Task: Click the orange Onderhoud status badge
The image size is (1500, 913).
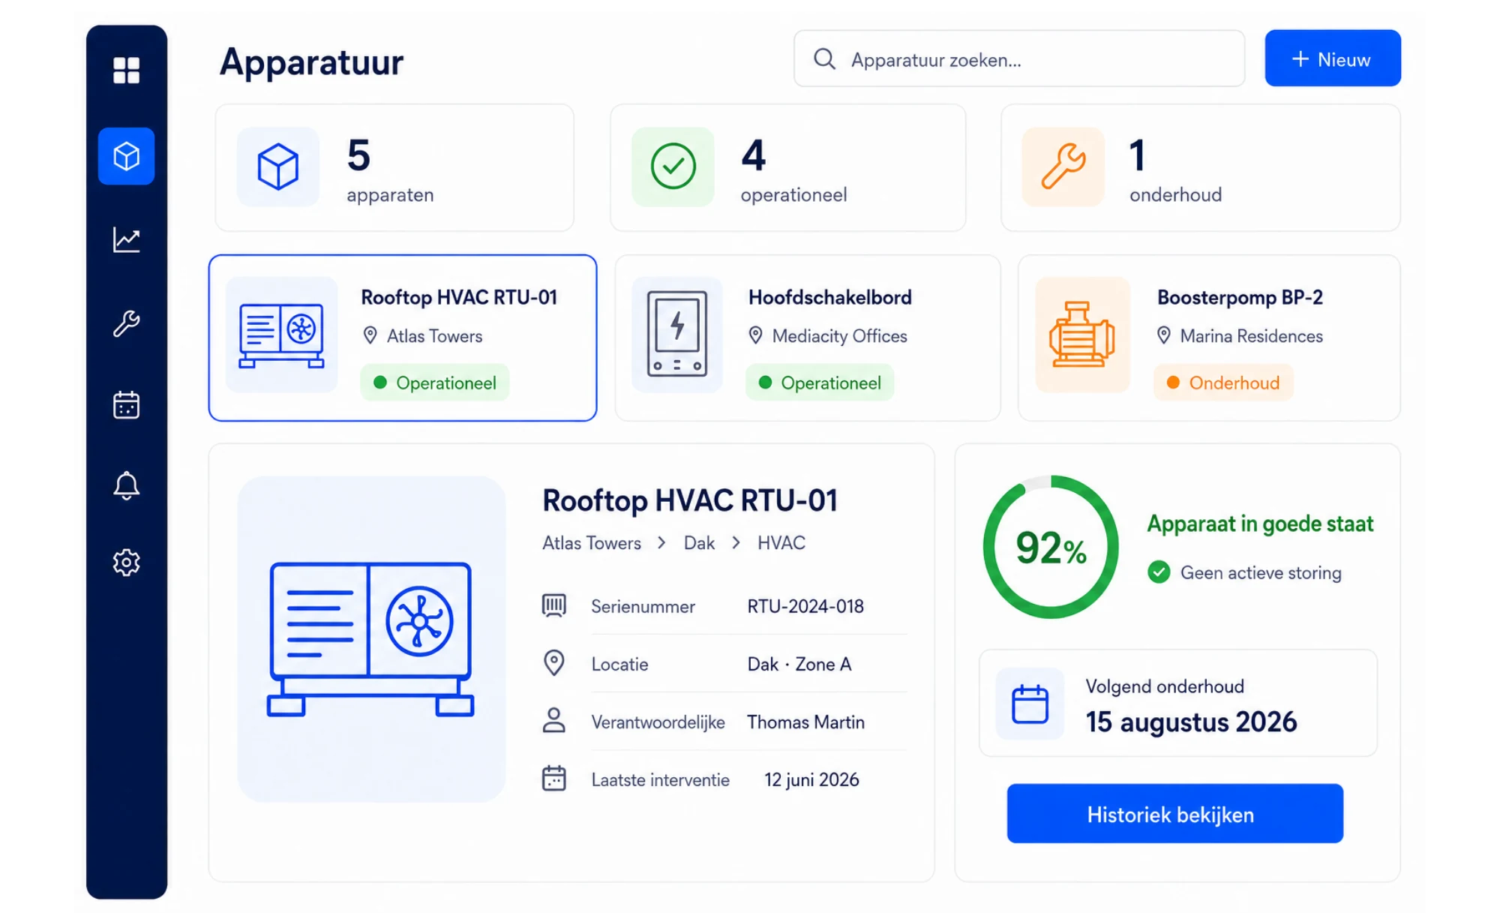Action: coord(1223,383)
